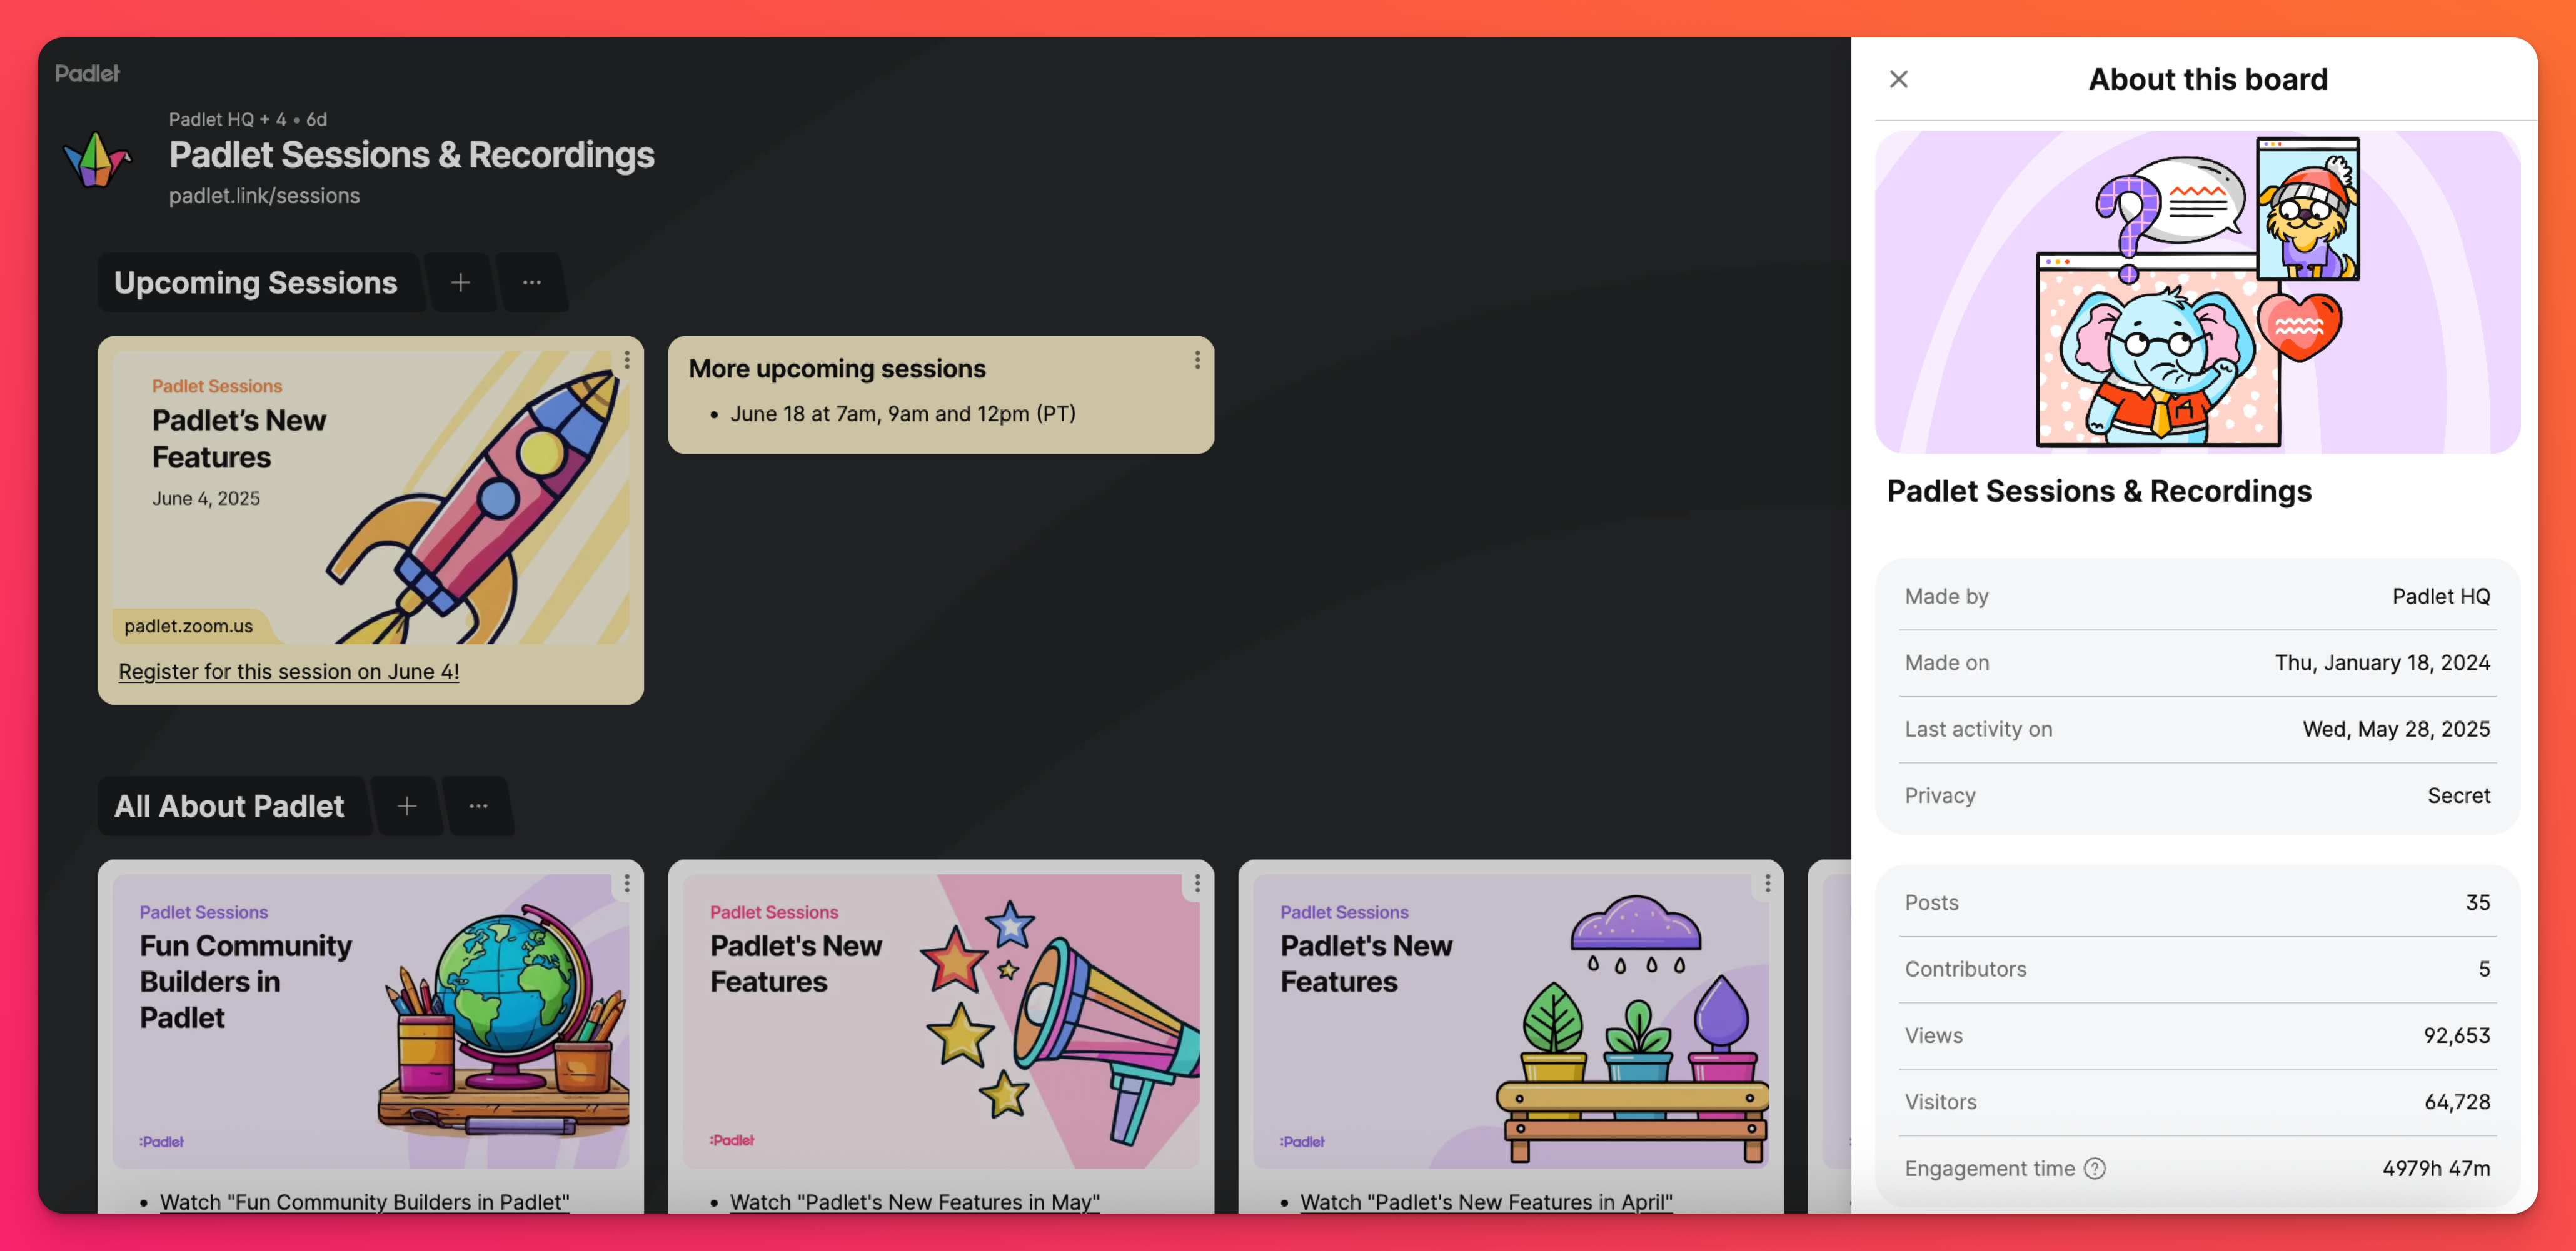The image size is (2576, 1251).
Task: Select the All About Padlet section title
Action: 229,806
